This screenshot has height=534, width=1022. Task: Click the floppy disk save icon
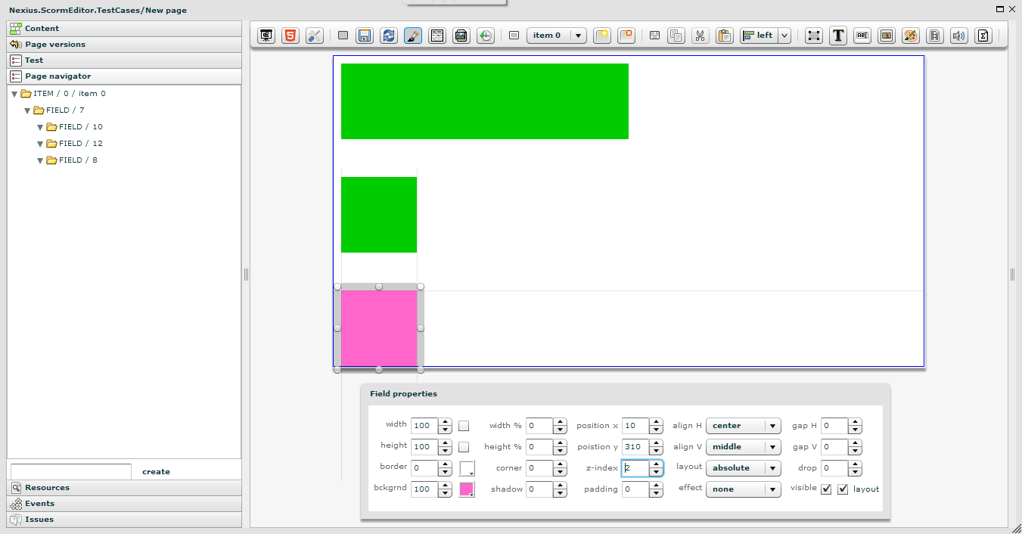(364, 36)
